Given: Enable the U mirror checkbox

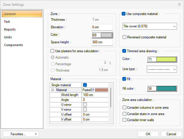Looking at the screenshot, I should click(85, 105).
